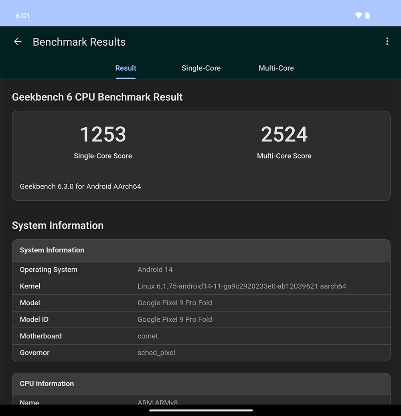This screenshot has height=416, width=401.
Task: Tap the Geekbench 6 CPU Benchmark Result heading
Action: (x=97, y=97)
